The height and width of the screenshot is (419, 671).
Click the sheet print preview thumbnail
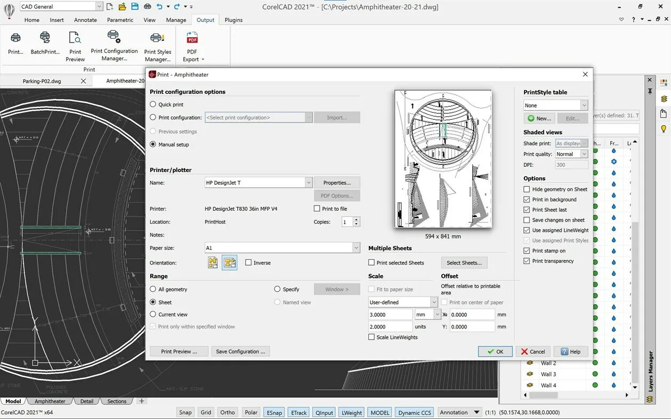(x=443, y=159)
